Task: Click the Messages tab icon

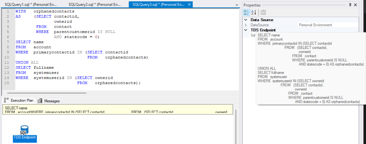Action: click(40, 101)
